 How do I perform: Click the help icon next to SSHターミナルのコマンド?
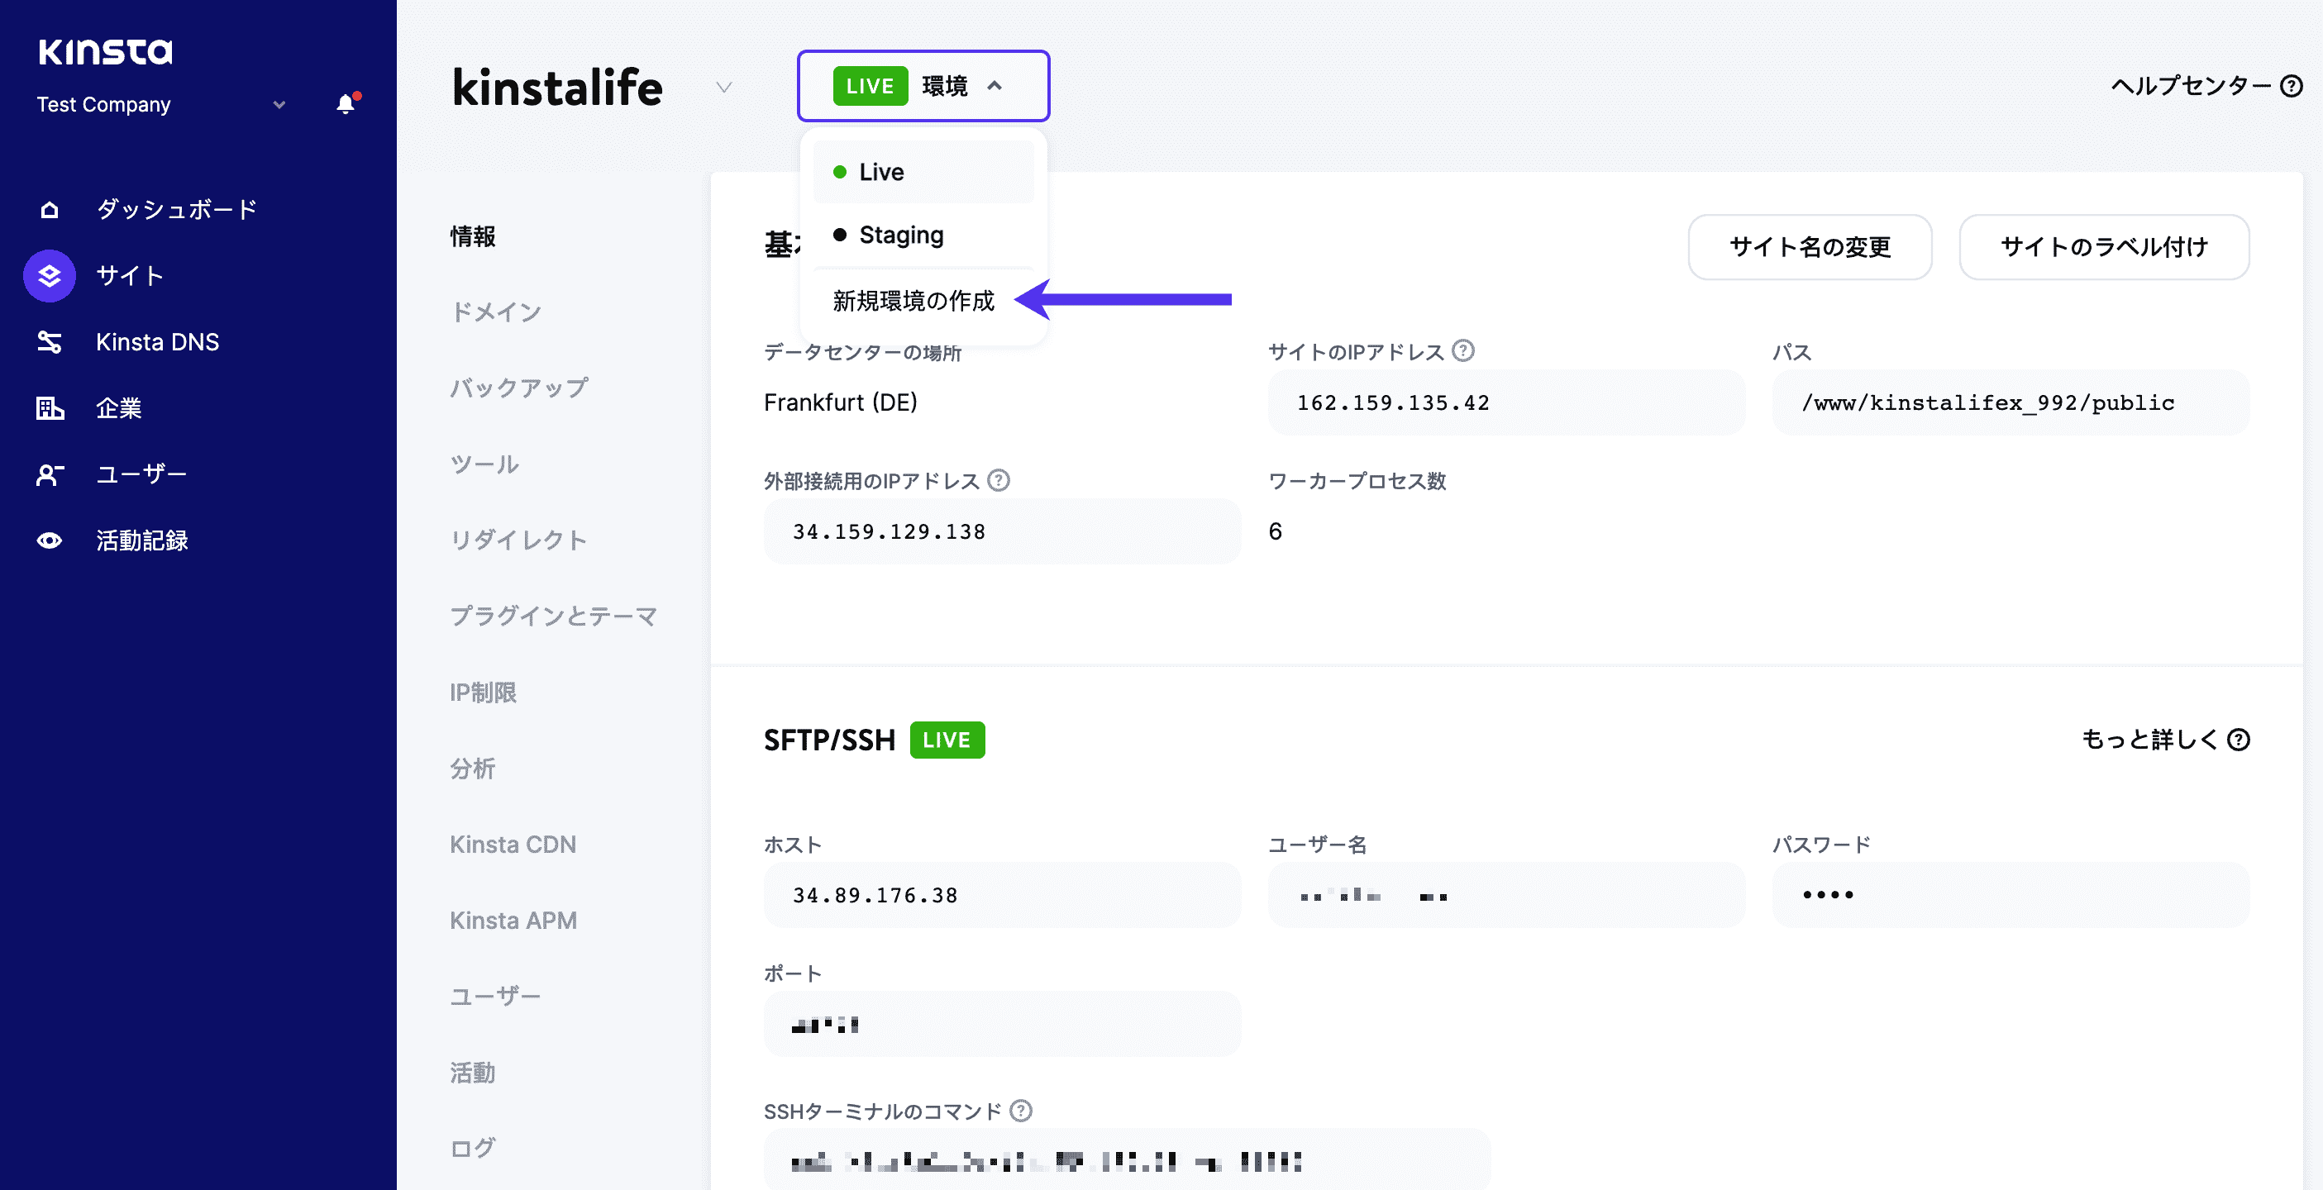point(1022,1111)
